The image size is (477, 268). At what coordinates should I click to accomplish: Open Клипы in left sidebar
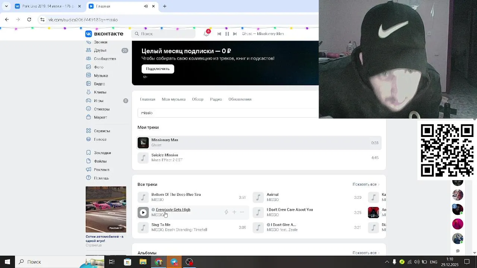click(100, 92)
